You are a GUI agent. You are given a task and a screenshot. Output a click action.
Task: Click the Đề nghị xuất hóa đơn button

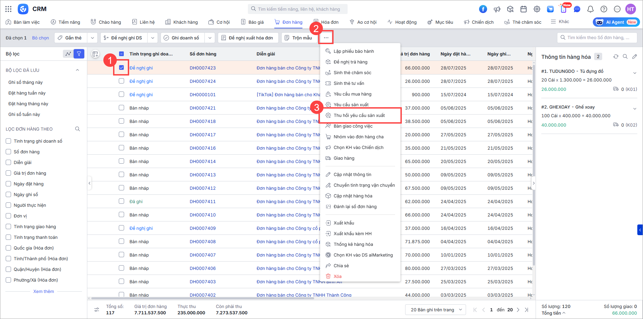[248, 38]
